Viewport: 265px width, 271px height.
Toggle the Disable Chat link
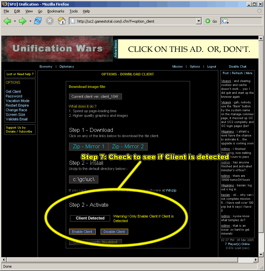[237, 67]
